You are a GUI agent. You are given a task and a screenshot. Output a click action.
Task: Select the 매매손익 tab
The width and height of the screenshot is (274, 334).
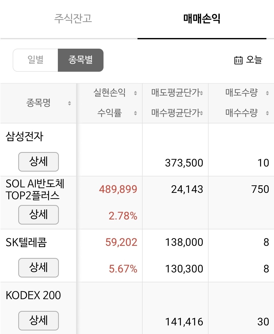tap(202, 18)
